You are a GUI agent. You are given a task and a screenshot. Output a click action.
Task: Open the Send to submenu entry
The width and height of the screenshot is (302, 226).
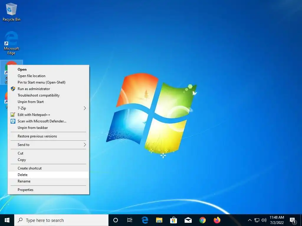coord(48,145)
